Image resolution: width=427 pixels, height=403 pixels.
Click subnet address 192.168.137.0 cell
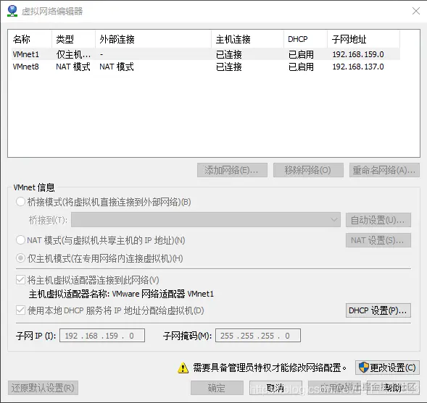coord(358,67)
